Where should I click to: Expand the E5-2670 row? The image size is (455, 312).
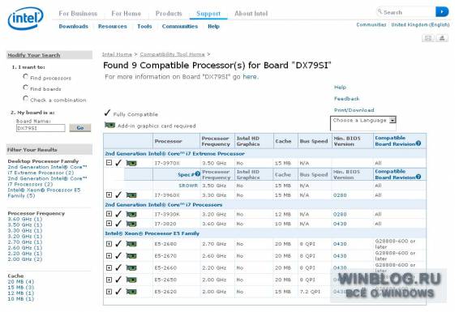tap(109, 256)
